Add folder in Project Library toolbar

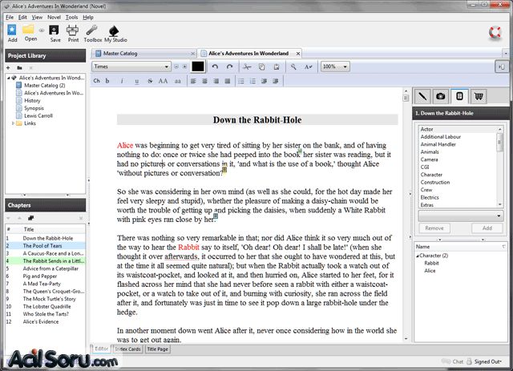click(19, 68)
